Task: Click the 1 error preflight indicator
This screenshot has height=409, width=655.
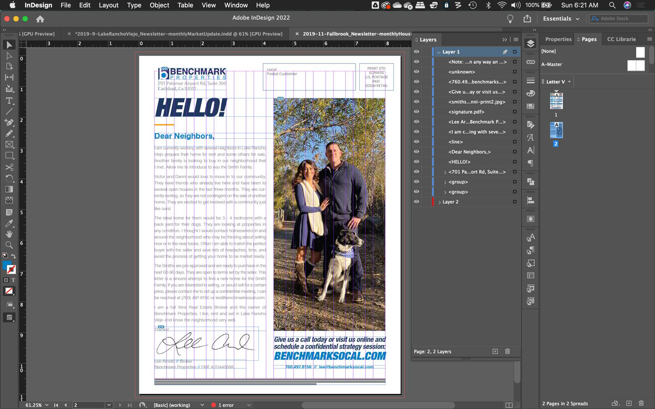Action: pos(223,405)
